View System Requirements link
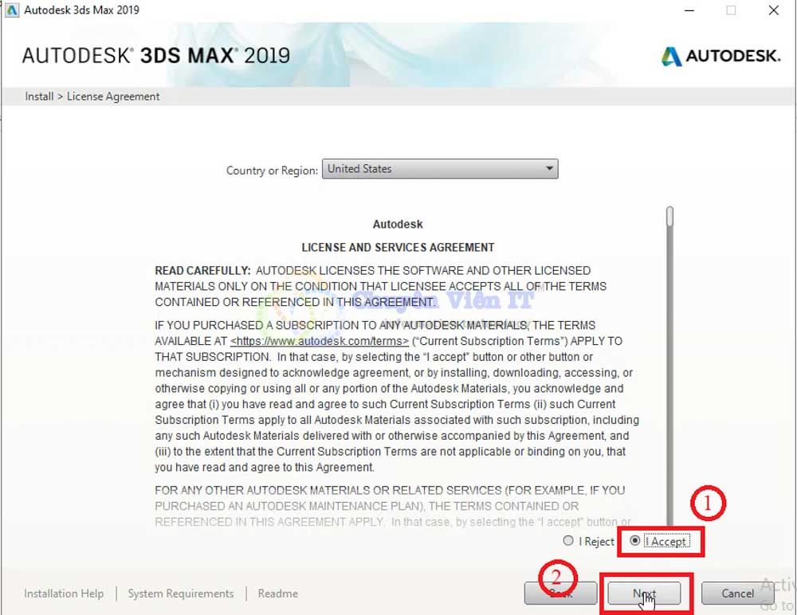Viewport: 797px width, 615px height. click(181, 593)
